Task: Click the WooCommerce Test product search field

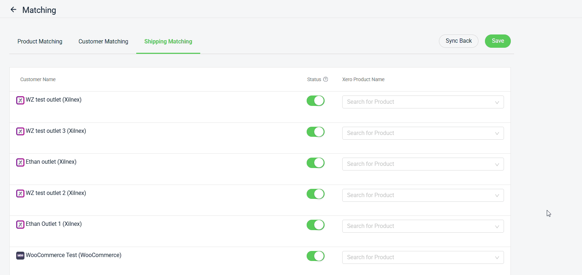Action: pyautogui.click(x=417, y=257)
